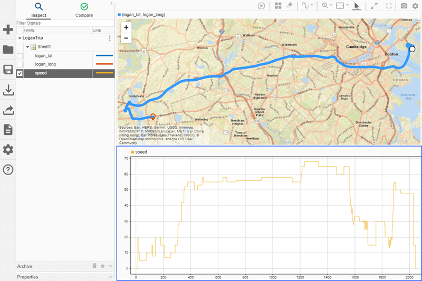This screenshot has height=281, width=422.
Task: Open the zoom mode dropdown arrow
Action: (331, 6)
